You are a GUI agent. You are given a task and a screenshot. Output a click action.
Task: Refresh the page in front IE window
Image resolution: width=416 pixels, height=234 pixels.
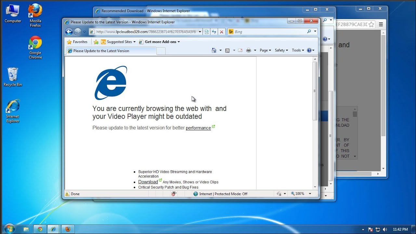tap(214, 32)
